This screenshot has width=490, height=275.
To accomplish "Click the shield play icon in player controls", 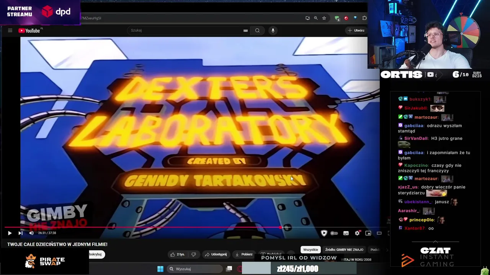I will (324, 233).
